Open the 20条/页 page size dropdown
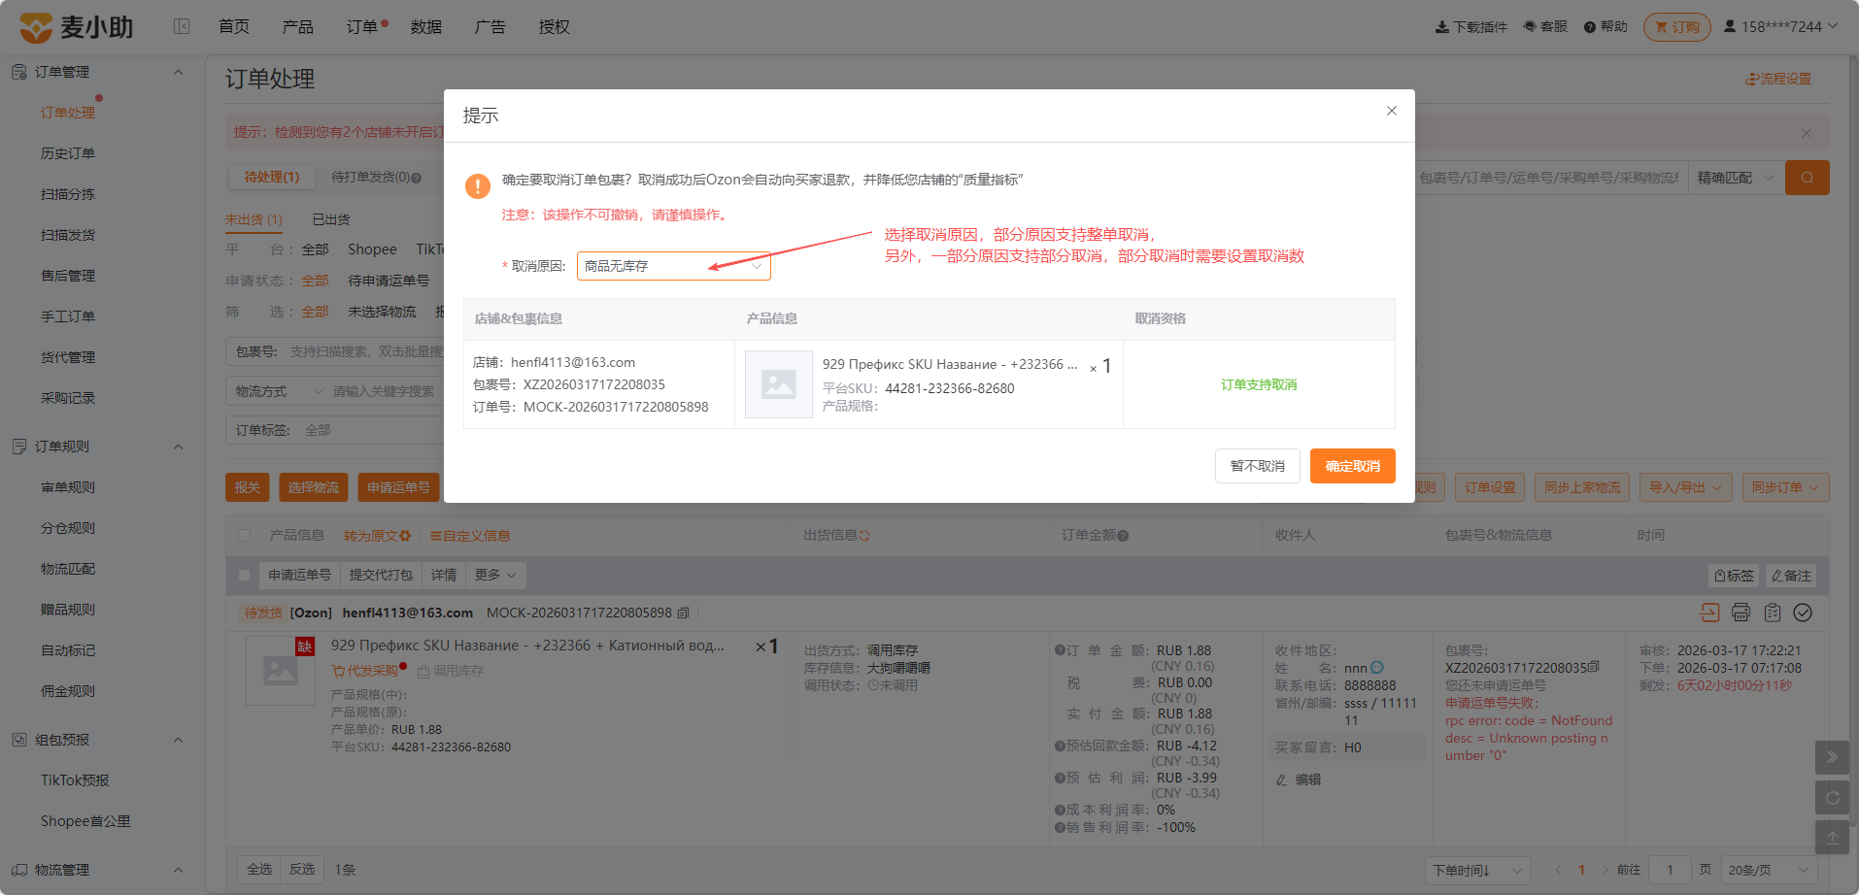1859x895 pixels. point(1770,870)
